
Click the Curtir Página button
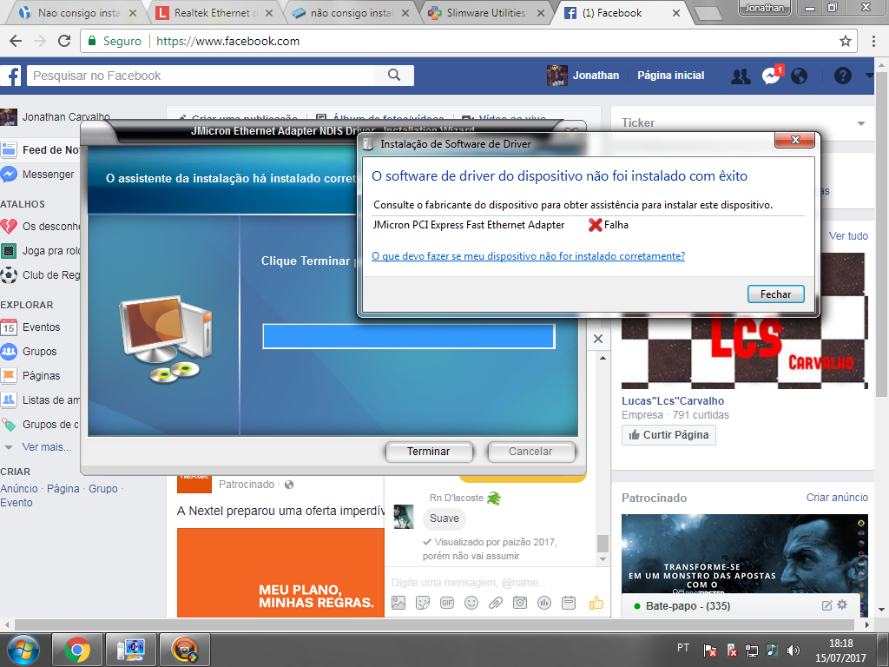click(669, 435)
